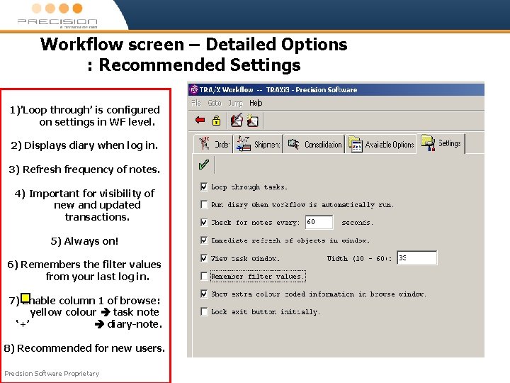Click the notes seconds input field
This screenshot has width=510, height=383.
click(x=319, y=222)
